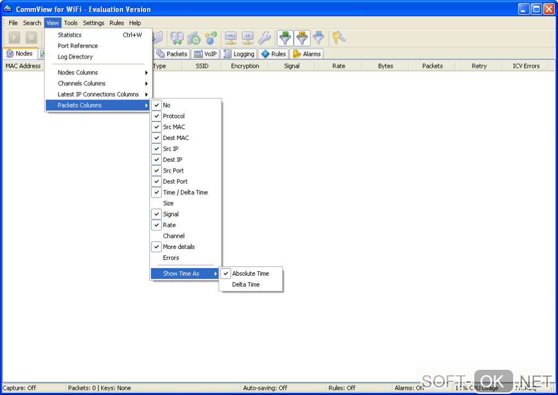Select Delta Time display option

tap(251, 284)
